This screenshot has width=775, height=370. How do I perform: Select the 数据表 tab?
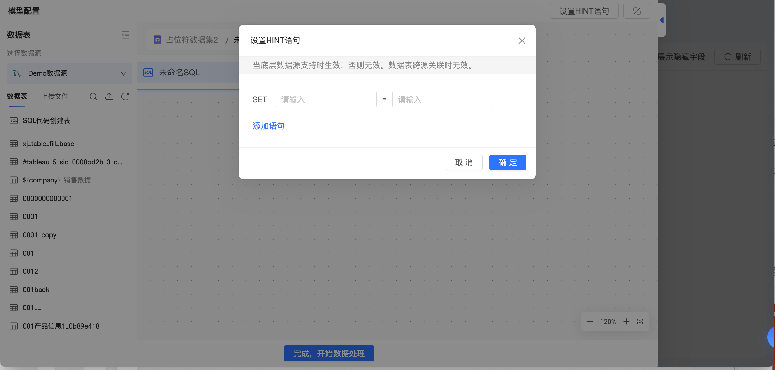17,96
